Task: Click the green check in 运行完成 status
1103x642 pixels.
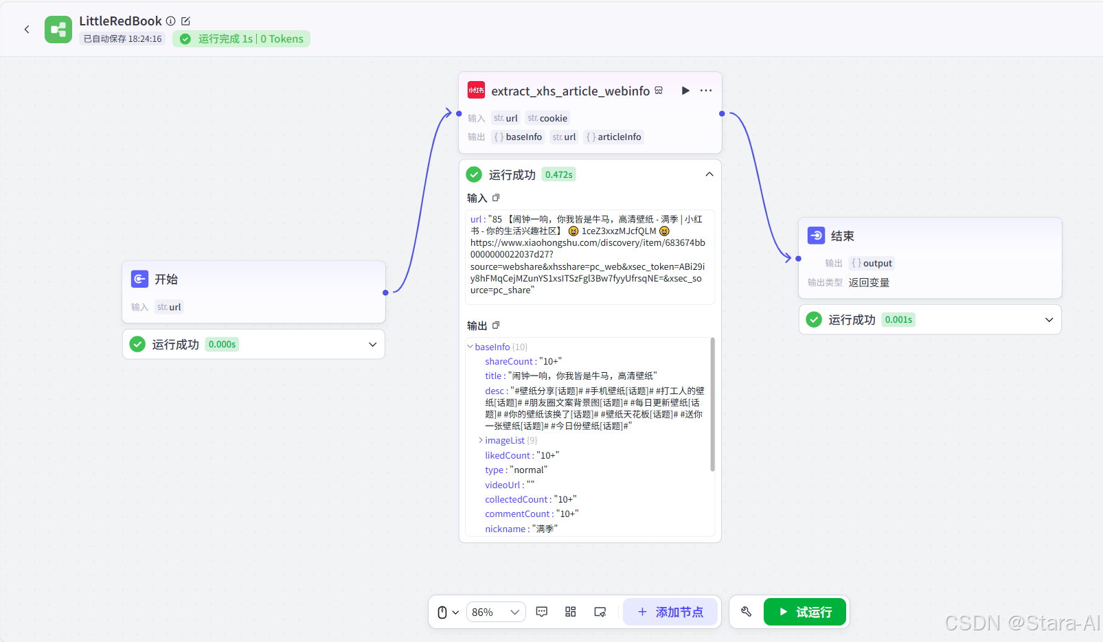Action: click(185, 39)
